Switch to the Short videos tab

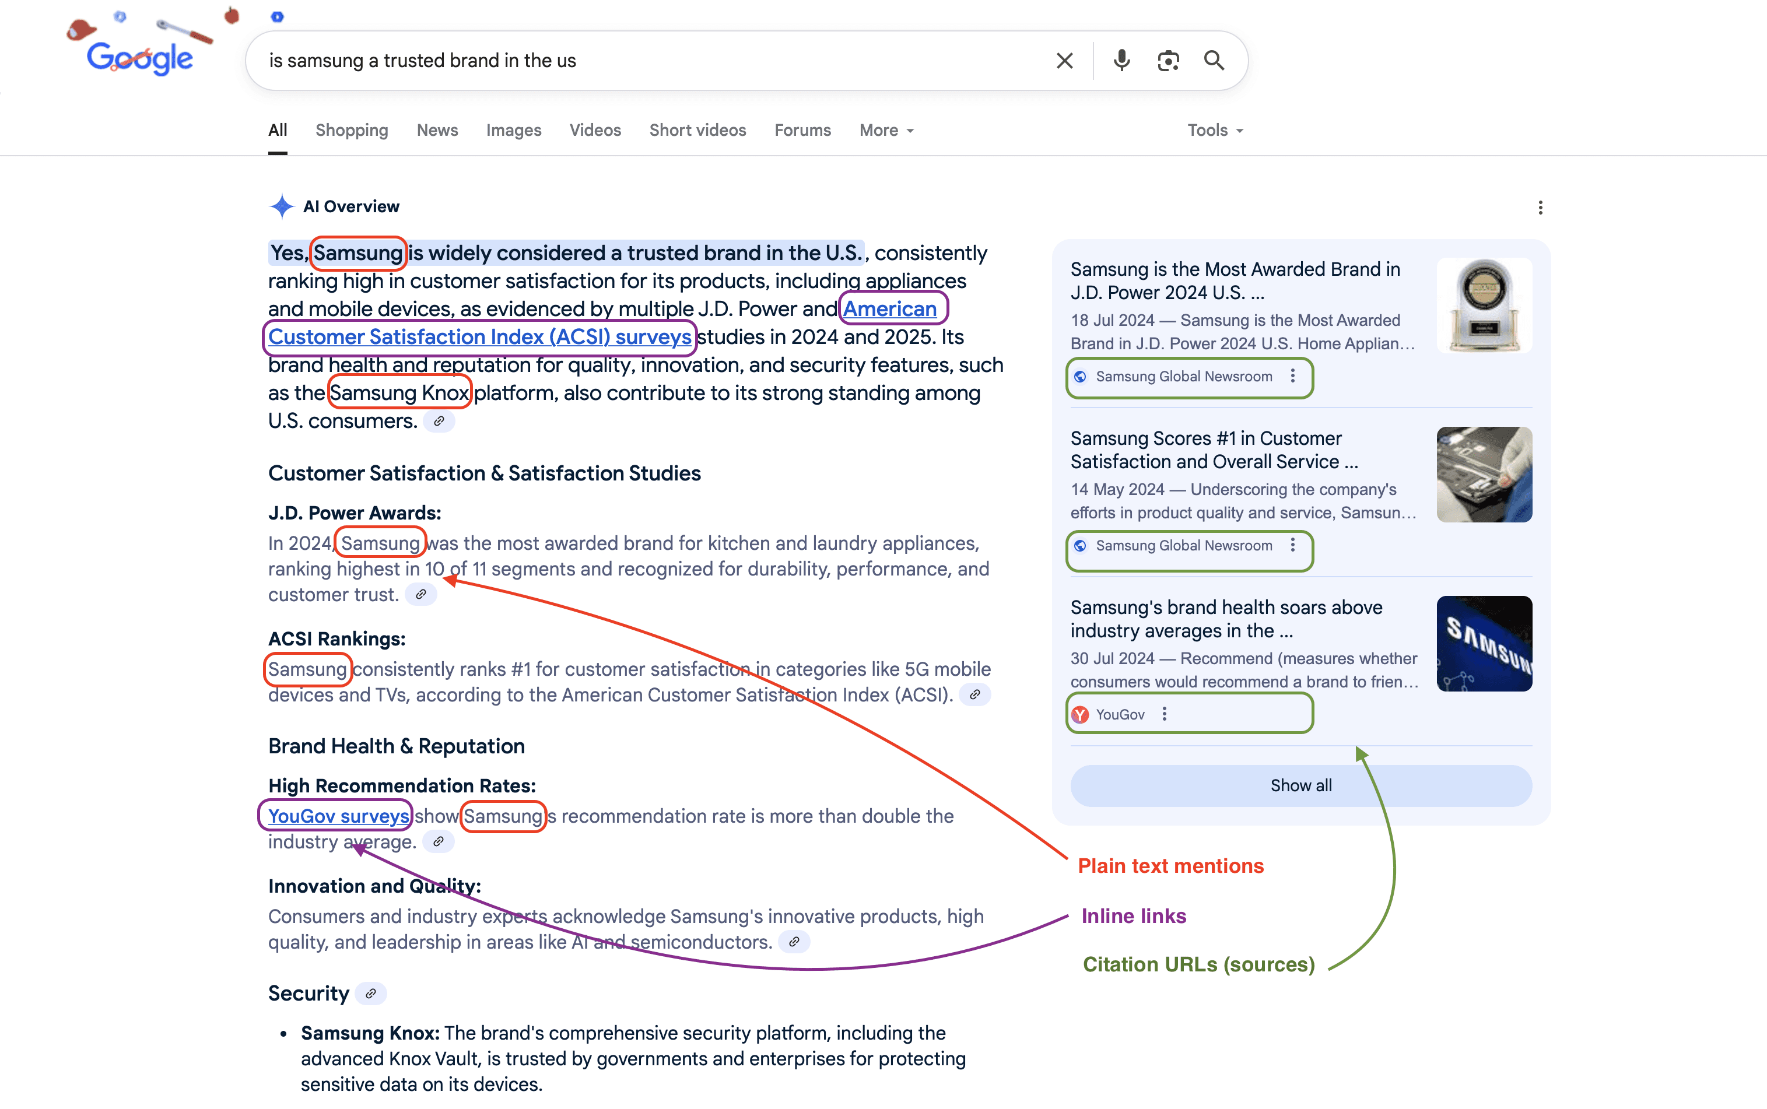pos(697,131)
